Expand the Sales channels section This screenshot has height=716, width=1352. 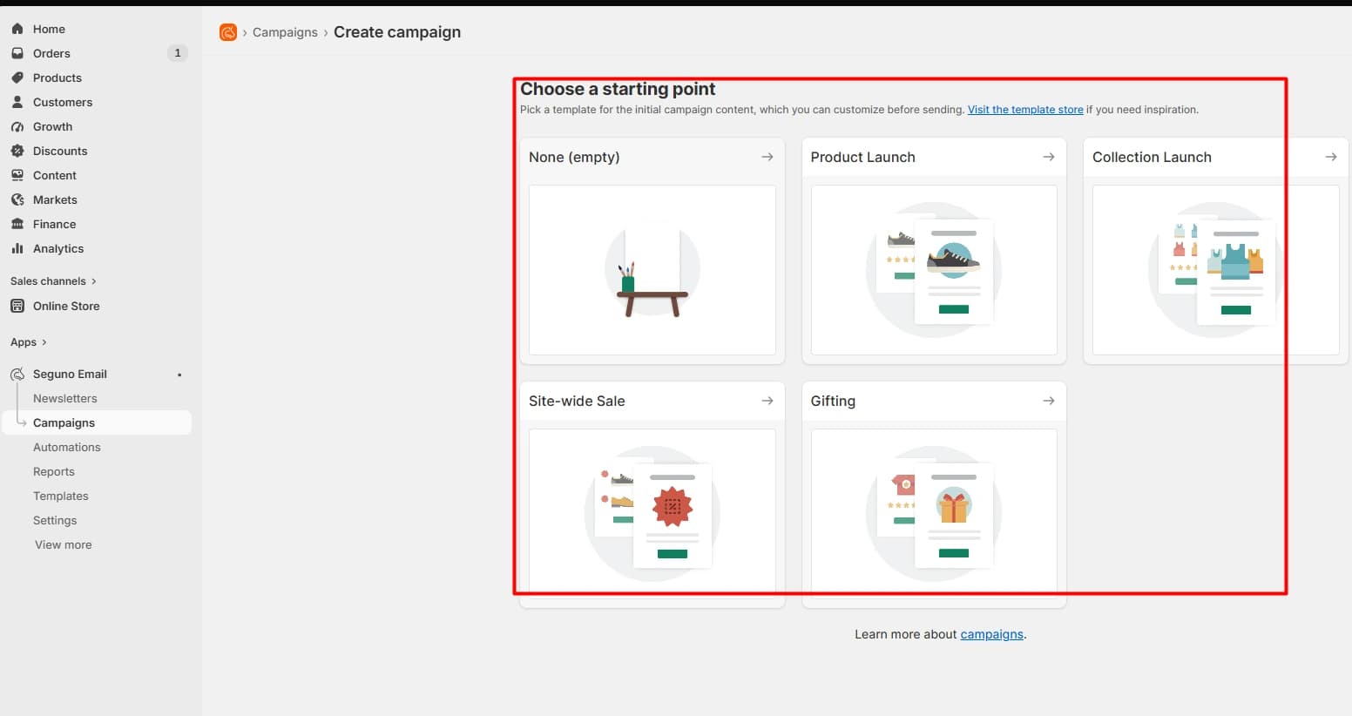[53, 281]
